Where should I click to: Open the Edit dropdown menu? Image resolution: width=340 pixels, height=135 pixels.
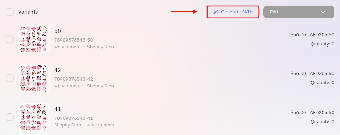[x=299, y=12]
